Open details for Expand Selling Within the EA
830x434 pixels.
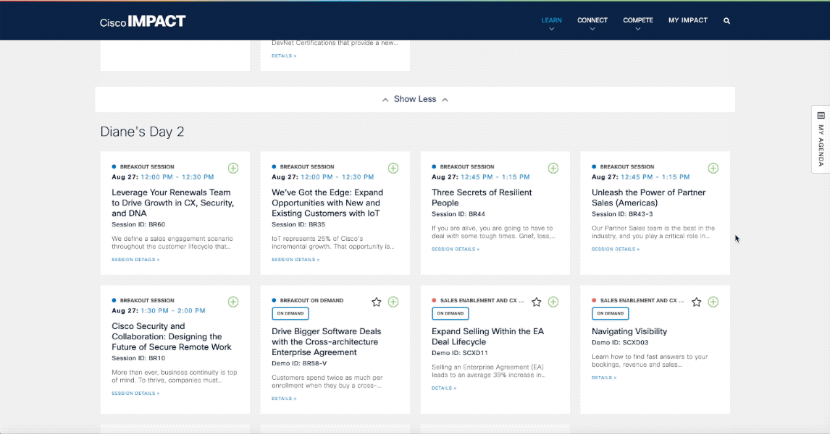coord(443,388)
